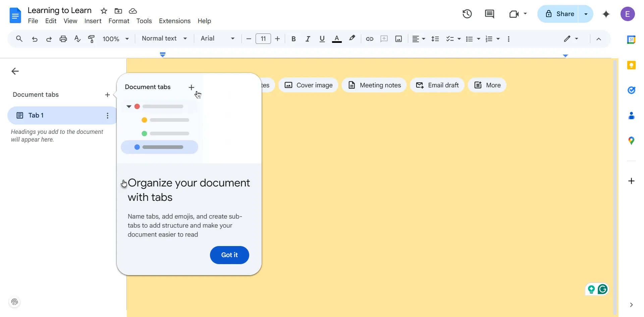Open version history
The image size is (644, 317).
click(x=467, y=14)
